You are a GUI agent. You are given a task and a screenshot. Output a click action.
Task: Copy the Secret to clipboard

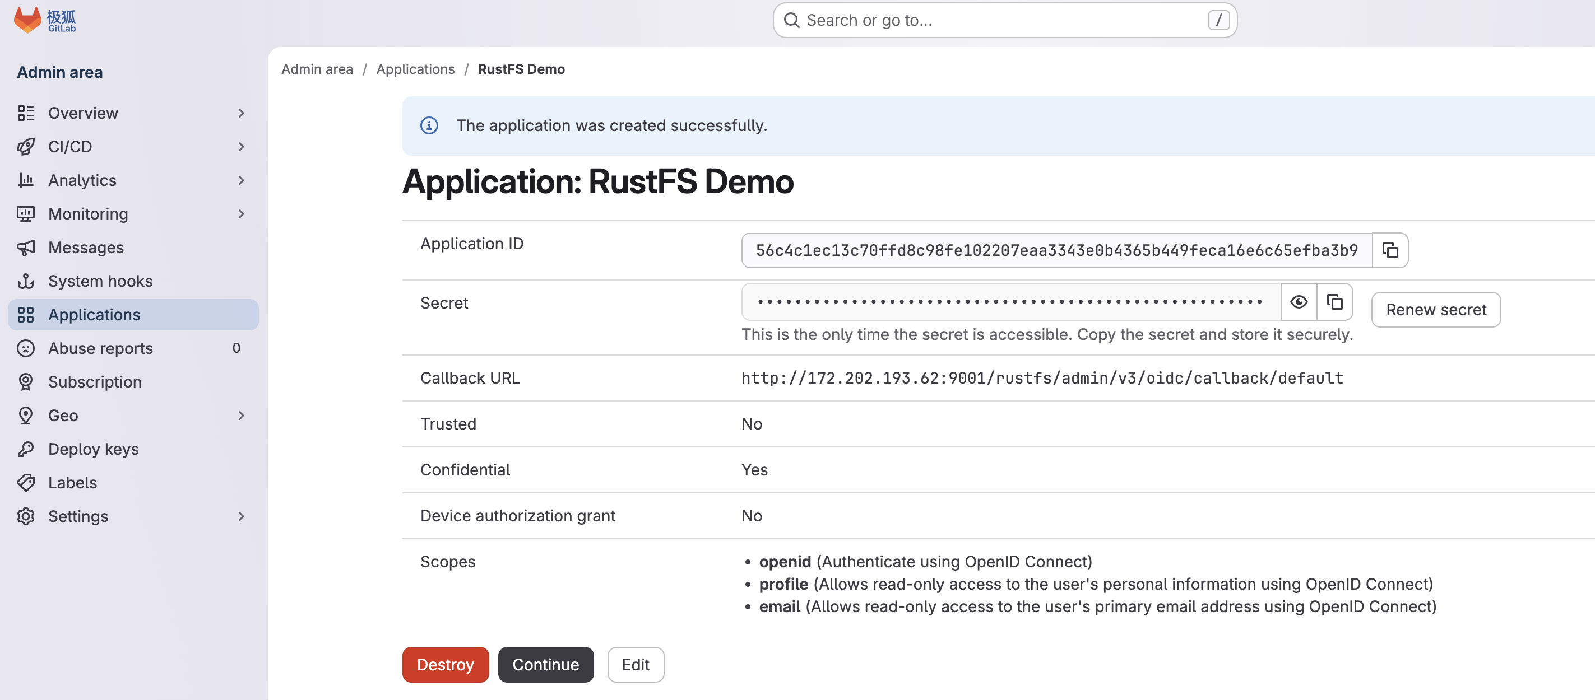(x=1334, y=302)
